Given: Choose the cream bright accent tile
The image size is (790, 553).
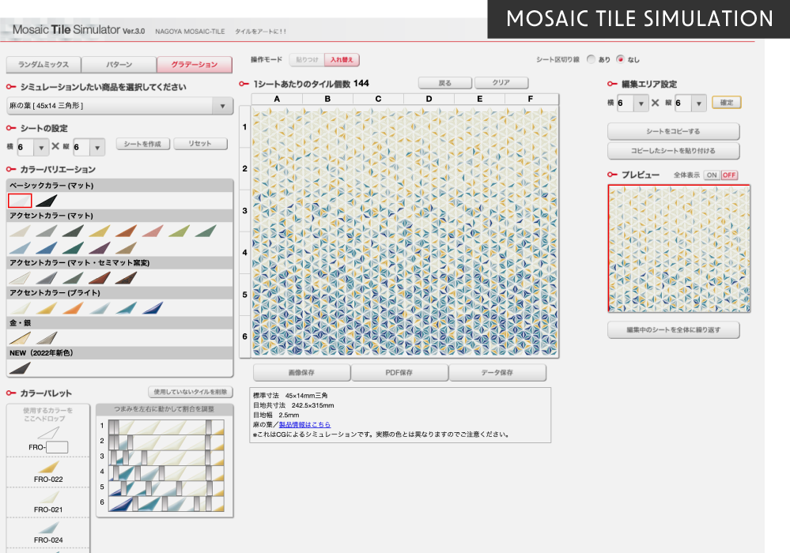Looking at the screenshot, I should [20, 308].
